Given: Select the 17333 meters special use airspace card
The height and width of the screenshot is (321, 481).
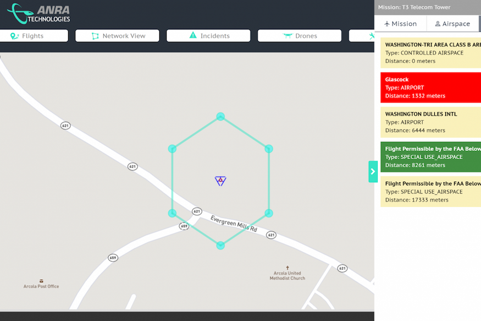Looking at the screenshot, I should [430, 192].
